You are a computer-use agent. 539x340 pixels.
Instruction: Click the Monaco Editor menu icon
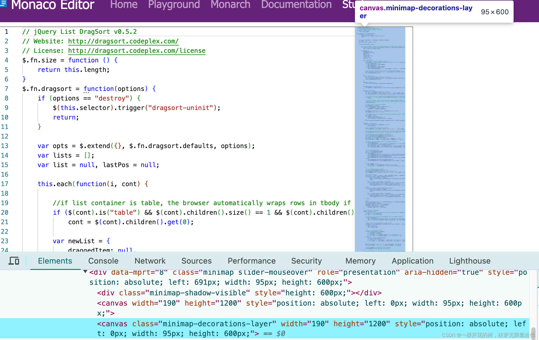[3, 4]
